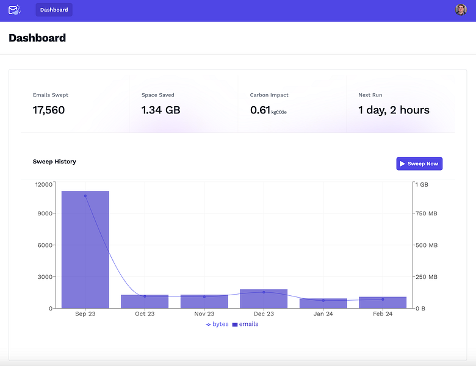The width and height of the screenshot is (476, 366).
Task: Click the 0.61 carbon impact value
Action: click(x=260, y=110)
